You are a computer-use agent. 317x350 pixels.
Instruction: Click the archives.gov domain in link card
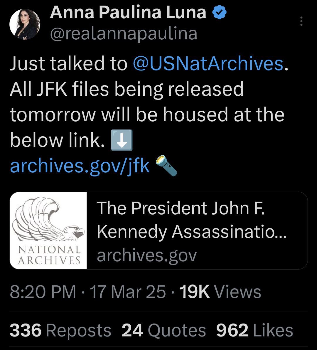point(147,255)
